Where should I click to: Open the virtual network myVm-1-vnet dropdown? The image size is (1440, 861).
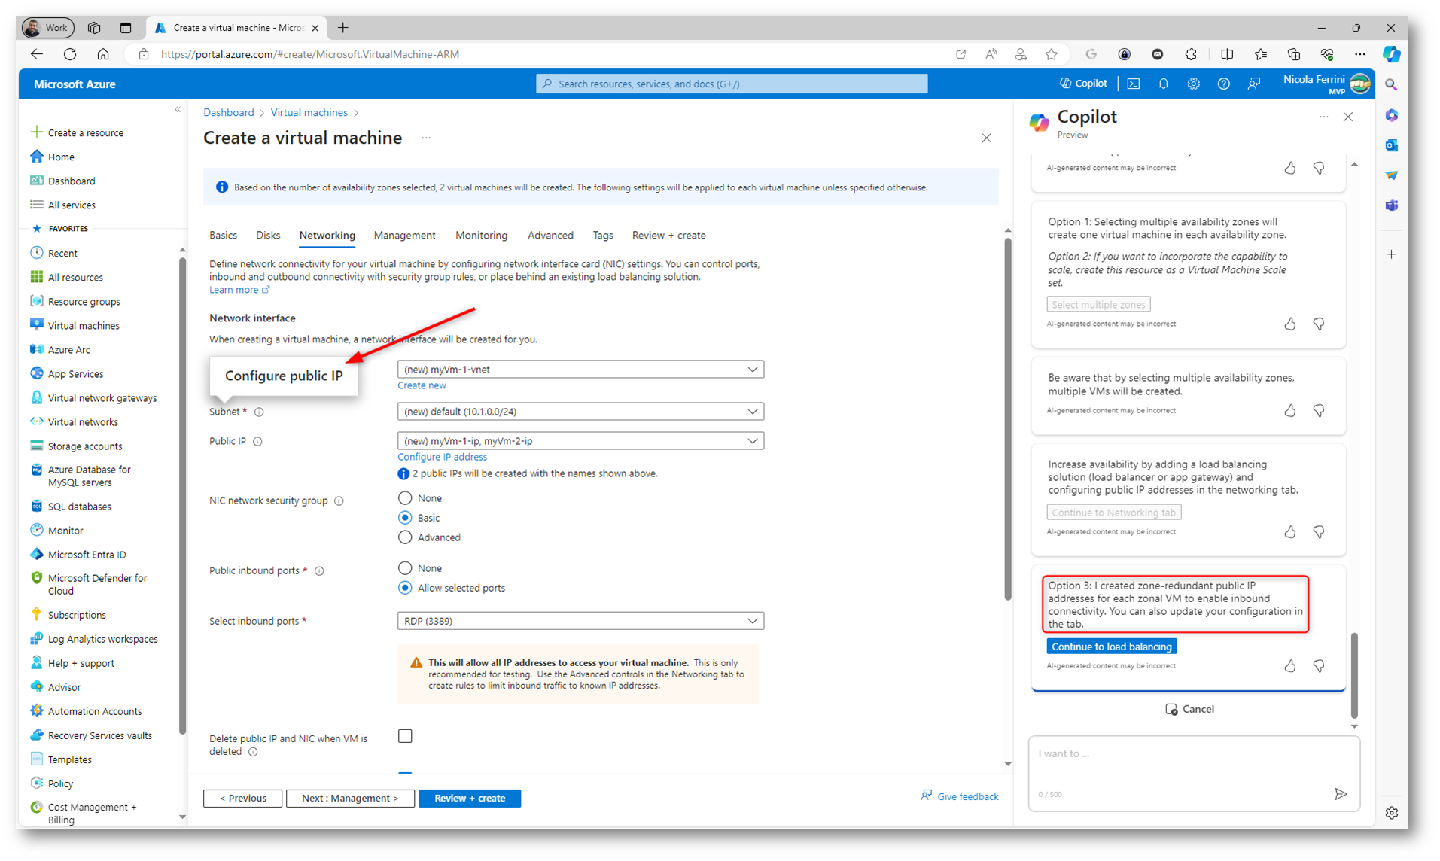tap(580, 369)
